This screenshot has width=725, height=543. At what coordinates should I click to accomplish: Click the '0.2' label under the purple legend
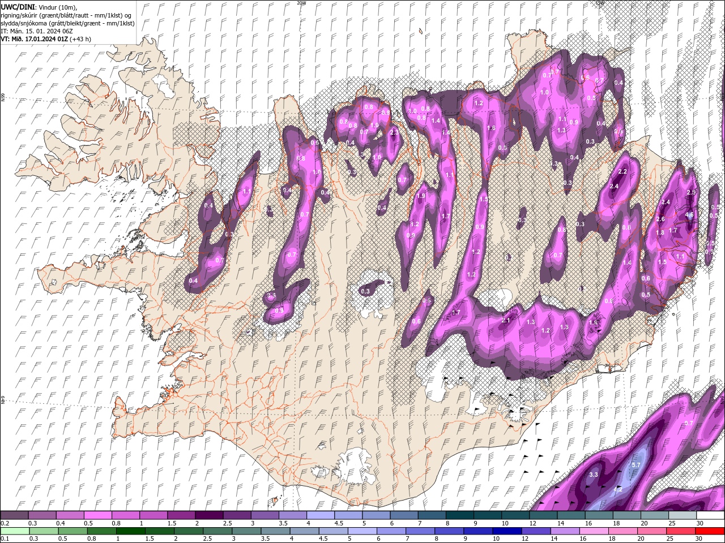5,523
